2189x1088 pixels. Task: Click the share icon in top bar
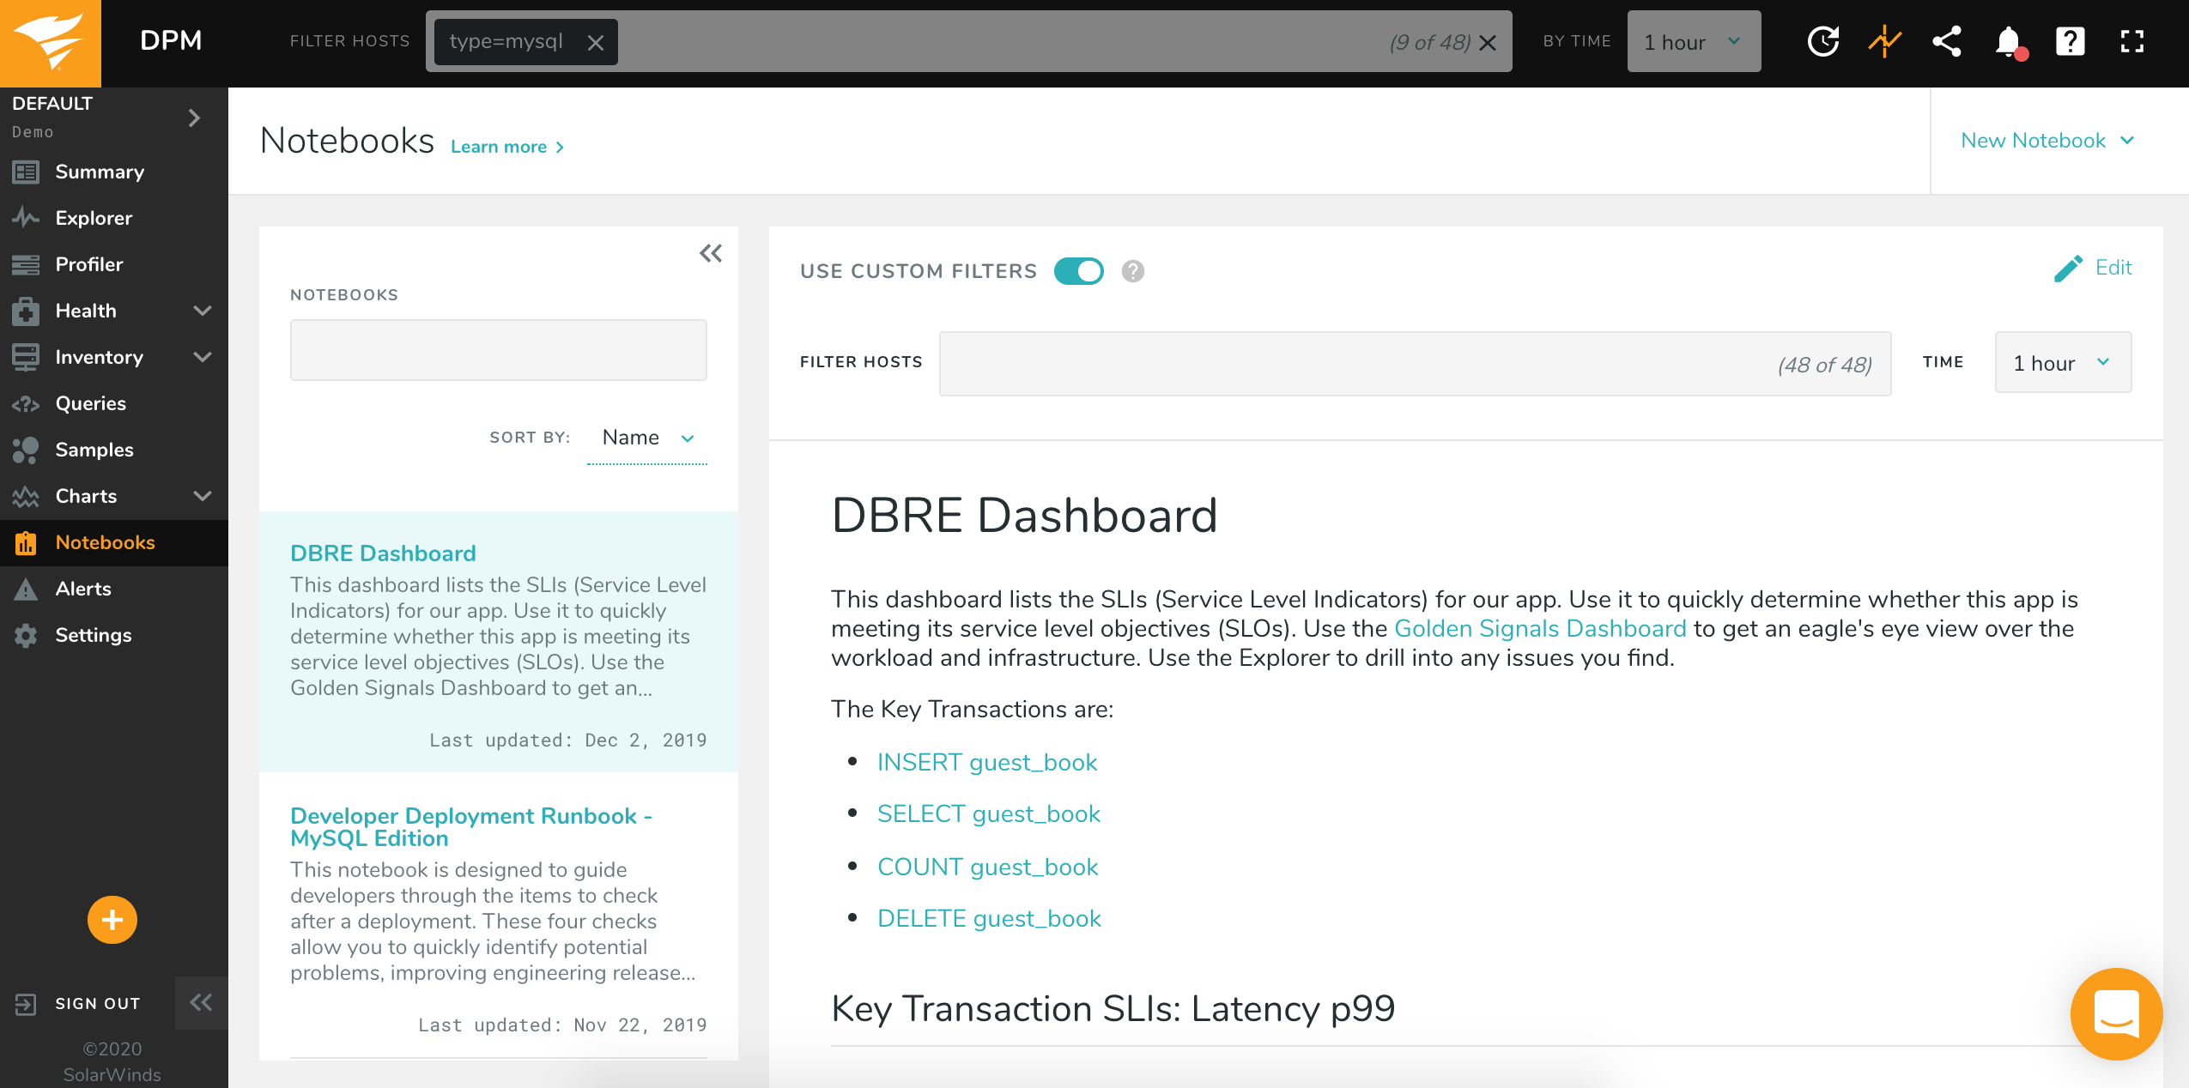(1947, 41)
